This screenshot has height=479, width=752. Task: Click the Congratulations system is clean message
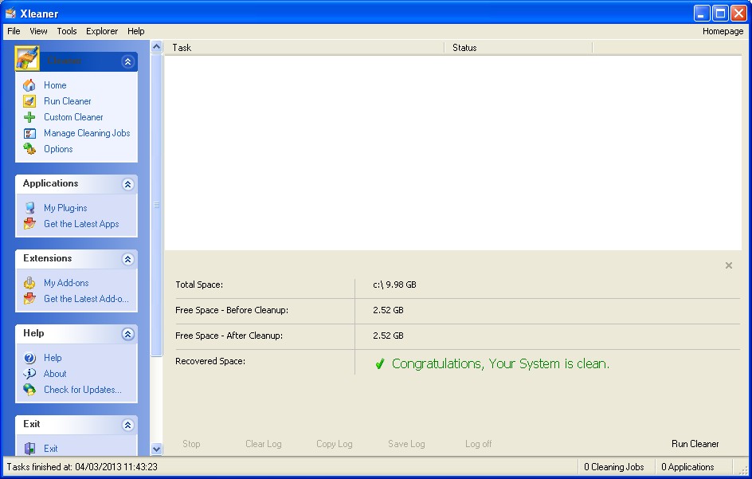[501, 363]
